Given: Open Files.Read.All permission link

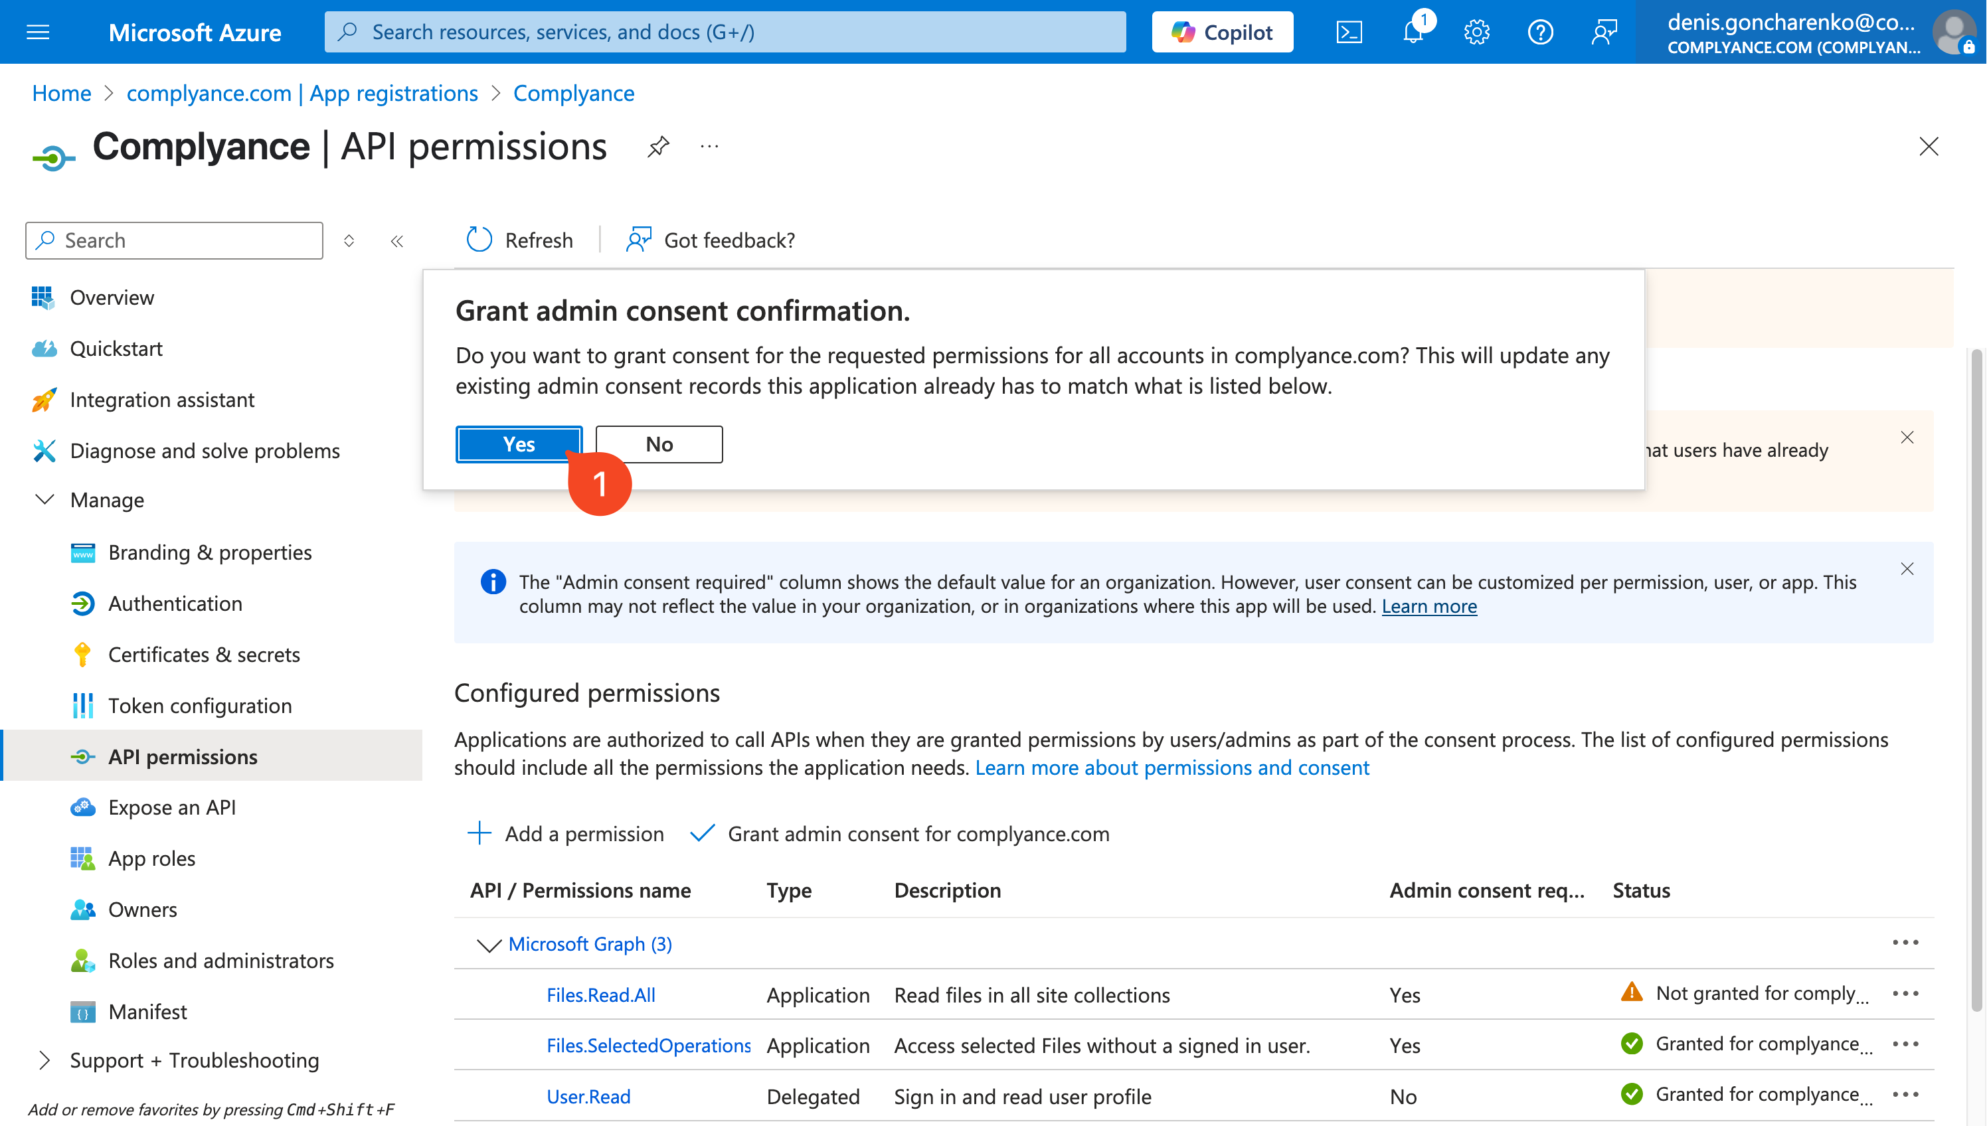Looking at the screenshot, I should coord(601,995).
